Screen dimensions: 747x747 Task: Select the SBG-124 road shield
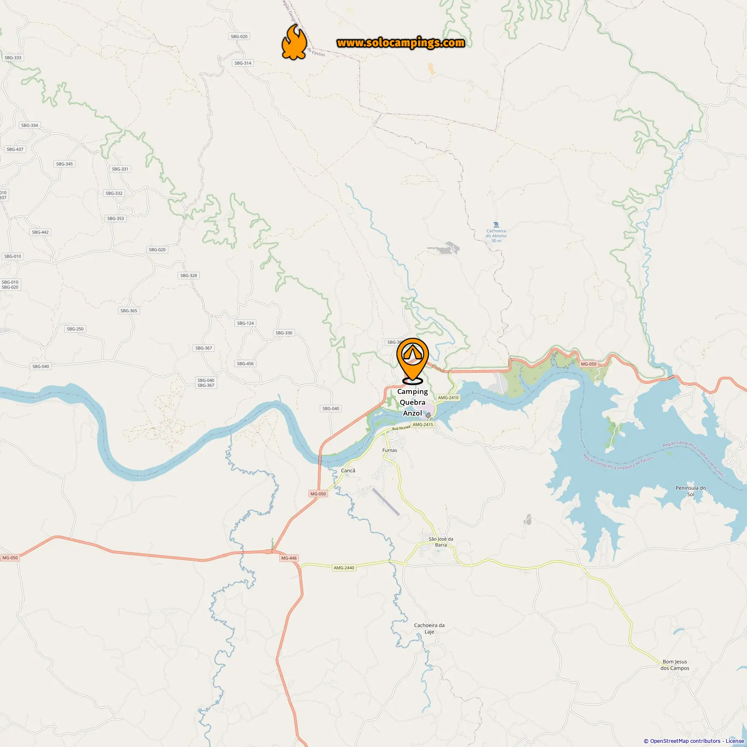(x=245, y=323)
